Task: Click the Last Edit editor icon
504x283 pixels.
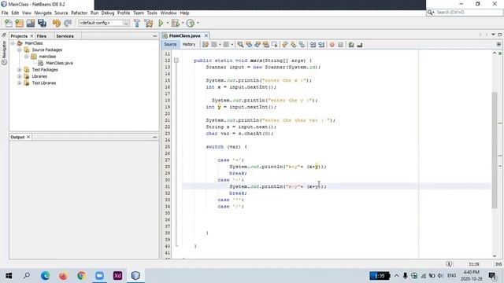Action: [206, 45]
